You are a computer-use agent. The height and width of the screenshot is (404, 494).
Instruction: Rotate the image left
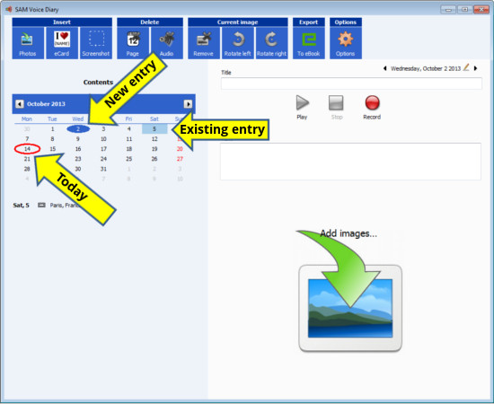(237, 43)
